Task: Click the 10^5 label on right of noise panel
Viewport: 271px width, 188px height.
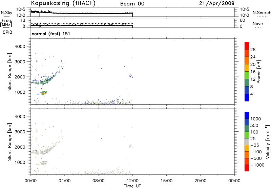Action: pyautogui.click(x=244, y=9)
